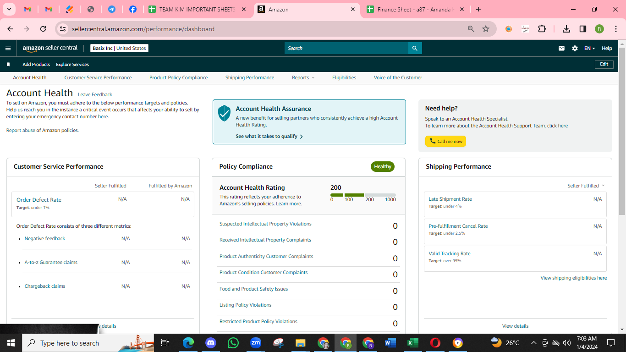Open File Explorer from the taskbar
Image resolution: width=626 pixels, height=352 pixels.
tap(301, 343)
